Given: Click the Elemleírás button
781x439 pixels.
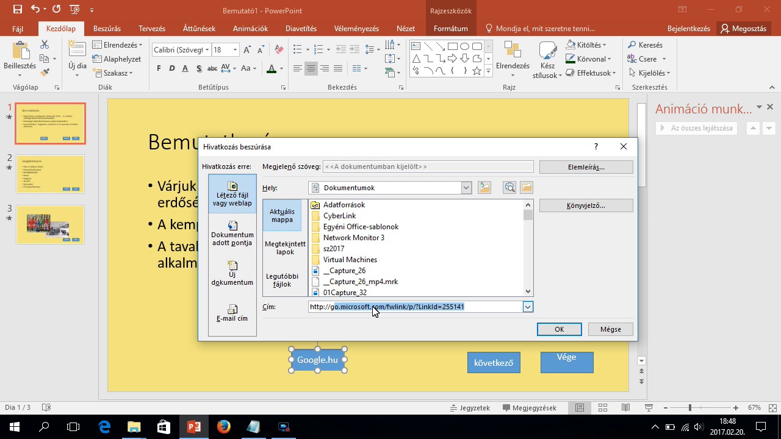Looking at the screenshot, I should pyautogui.click(x=586, y=166).
